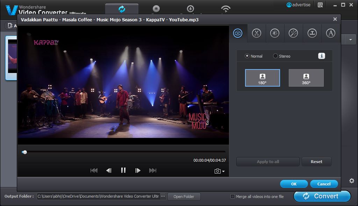This screenshot has height=206, width=358.
Task: Switch to the Convert tab
Action: click(x=122, y=8)
